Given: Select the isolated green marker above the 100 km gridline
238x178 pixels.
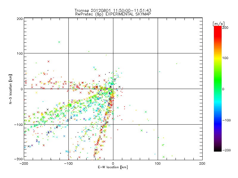Looking at the screenshot, I should point(59,42).
